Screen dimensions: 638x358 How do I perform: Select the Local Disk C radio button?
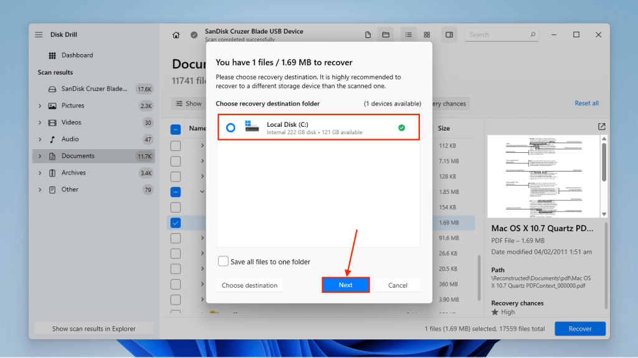231,127
